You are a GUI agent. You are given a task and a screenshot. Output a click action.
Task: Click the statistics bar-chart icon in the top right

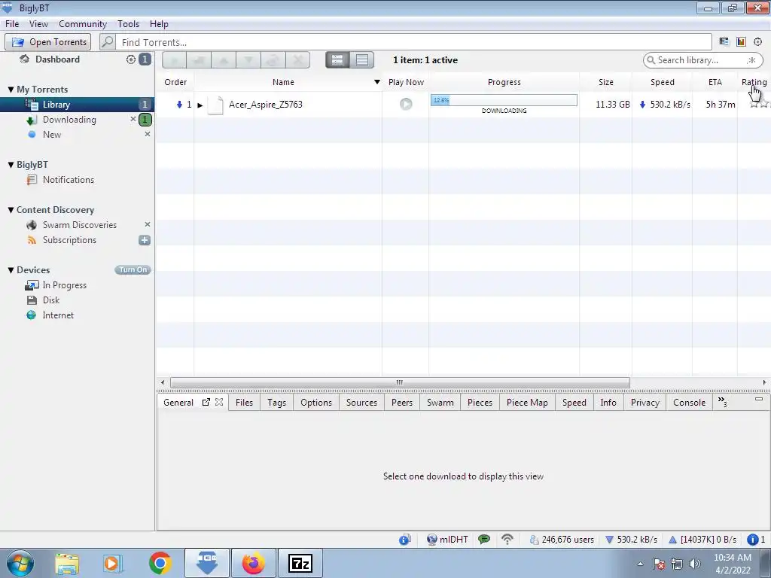tap(741, 42)
